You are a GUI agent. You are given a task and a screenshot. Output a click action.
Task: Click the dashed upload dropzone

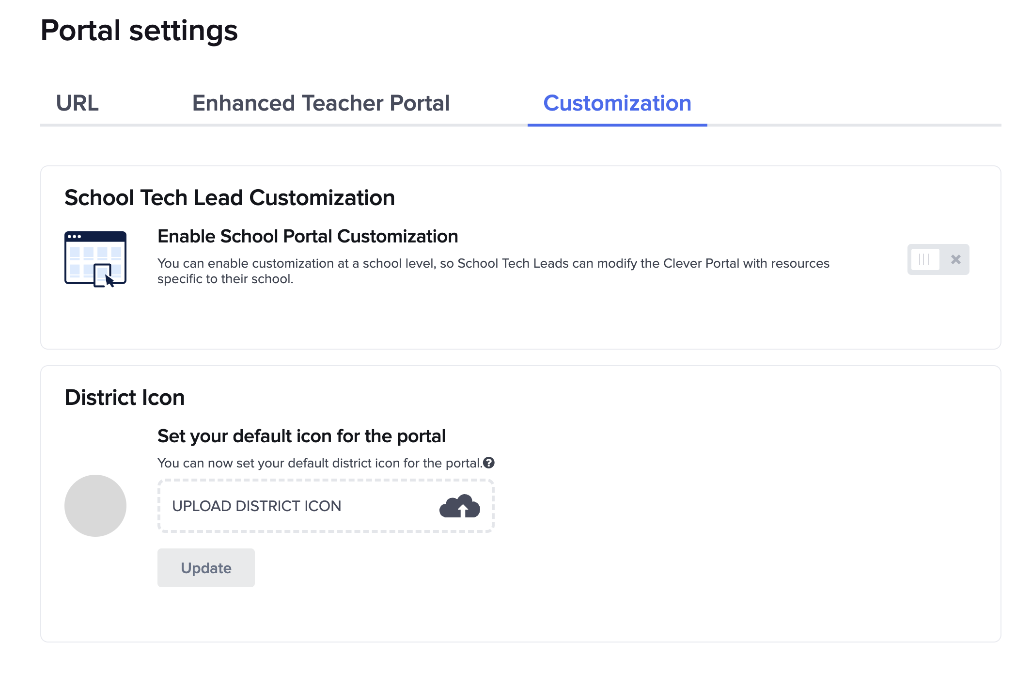325,506
